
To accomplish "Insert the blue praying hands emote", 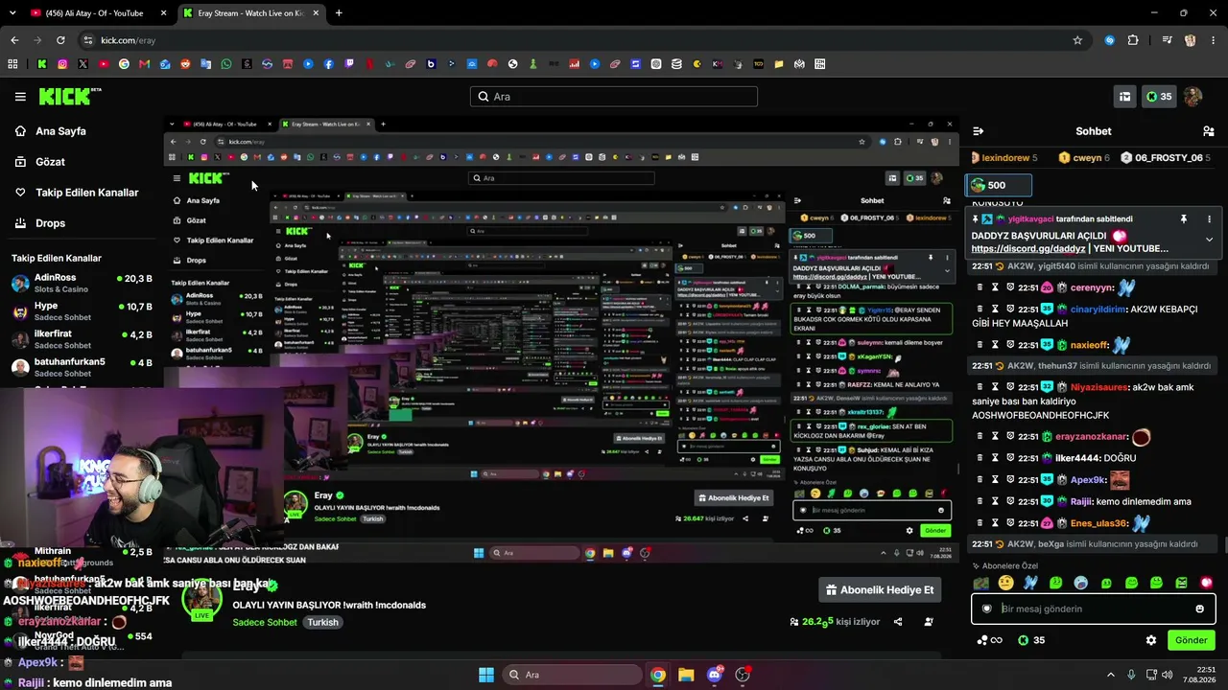I will [x=1030, y=583].
